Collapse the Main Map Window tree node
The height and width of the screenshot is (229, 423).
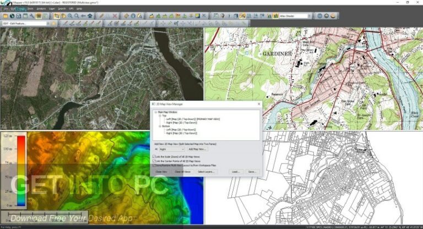156,112
